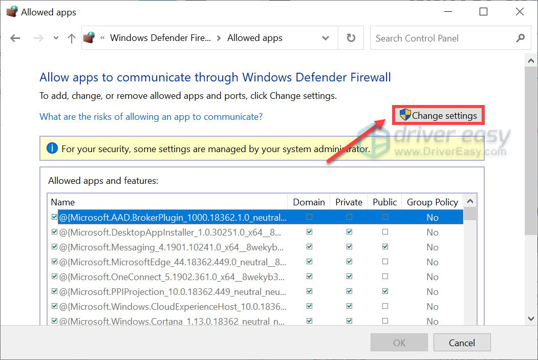Enable Public checkbox for MicrosoftEdge
Viewport: 538px width, 360px height.
coord(385,262)
